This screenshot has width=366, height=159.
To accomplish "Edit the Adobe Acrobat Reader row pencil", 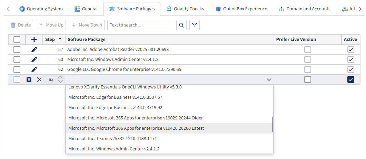I will coord(34,50).
